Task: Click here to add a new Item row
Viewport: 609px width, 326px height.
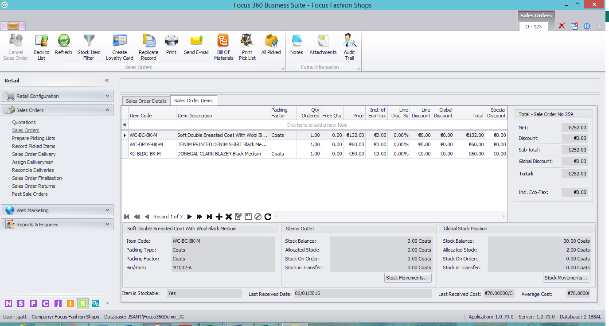Action: pos(317,125)
